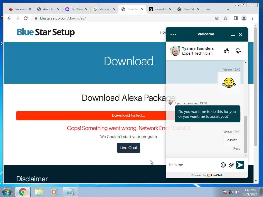The width and height of the screenshot is (263, 197).
Task: Open the emoji picker in chat
Action: coord(223,165)
